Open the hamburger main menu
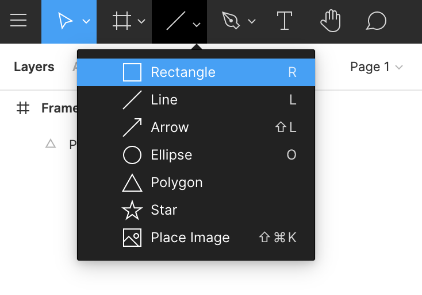 point(18,21)
